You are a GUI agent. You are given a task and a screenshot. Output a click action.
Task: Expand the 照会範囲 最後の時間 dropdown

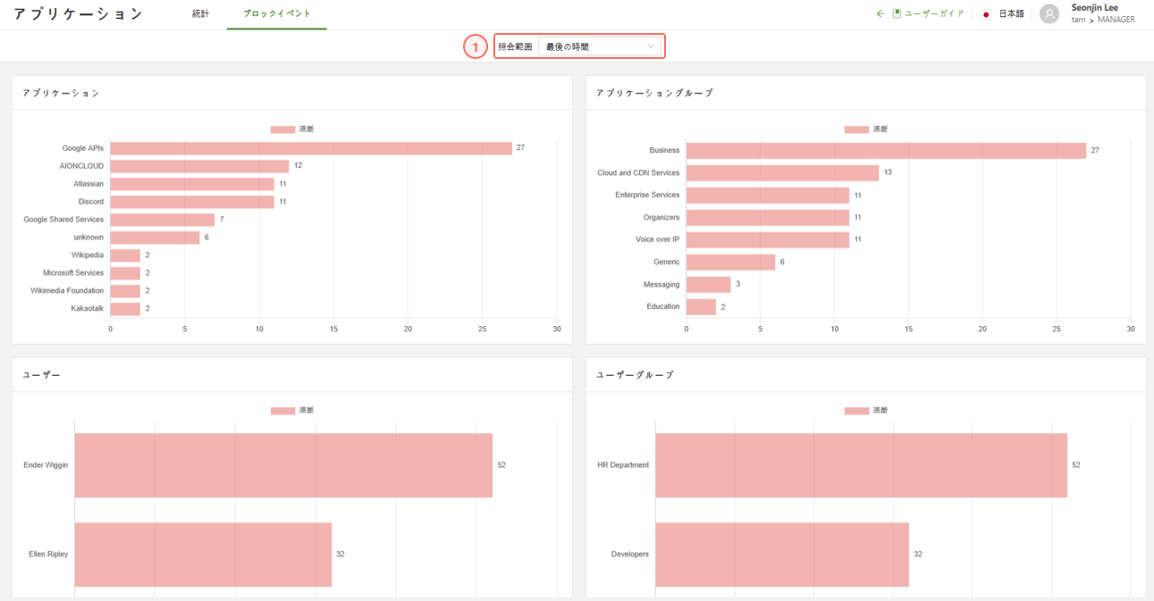(600, 46)
